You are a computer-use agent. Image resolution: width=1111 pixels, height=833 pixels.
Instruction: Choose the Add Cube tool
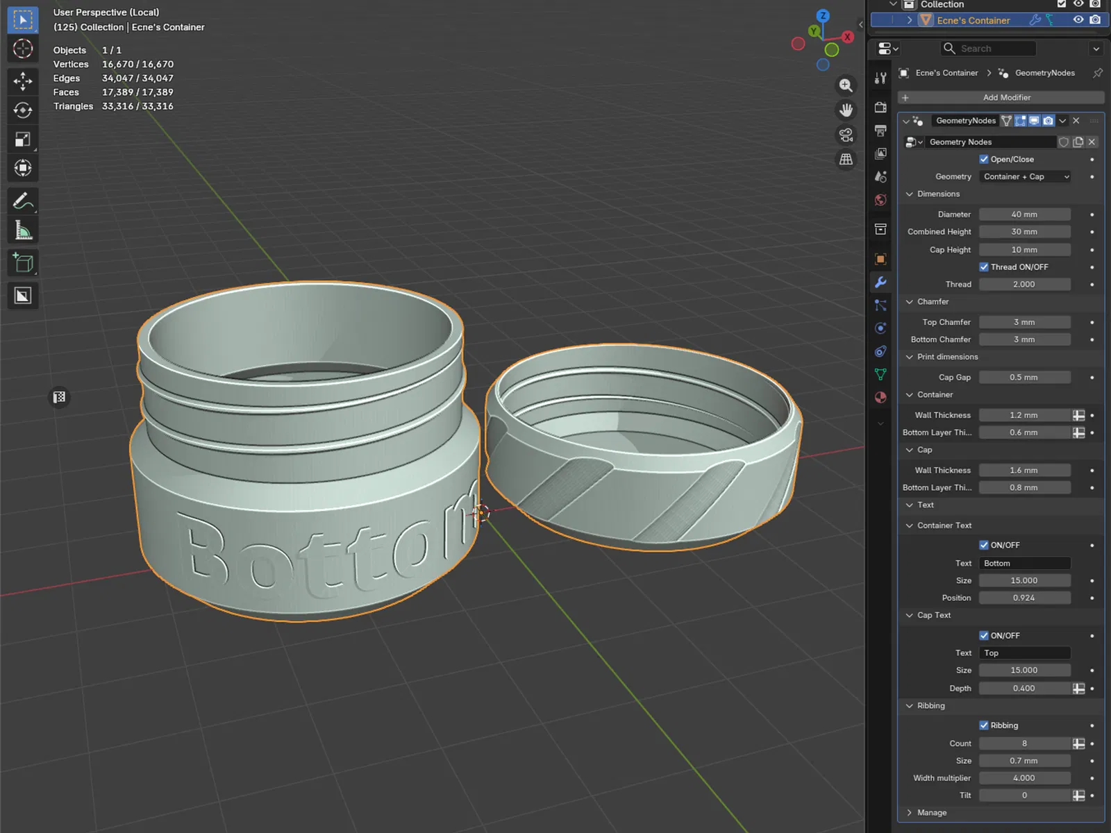22,263
